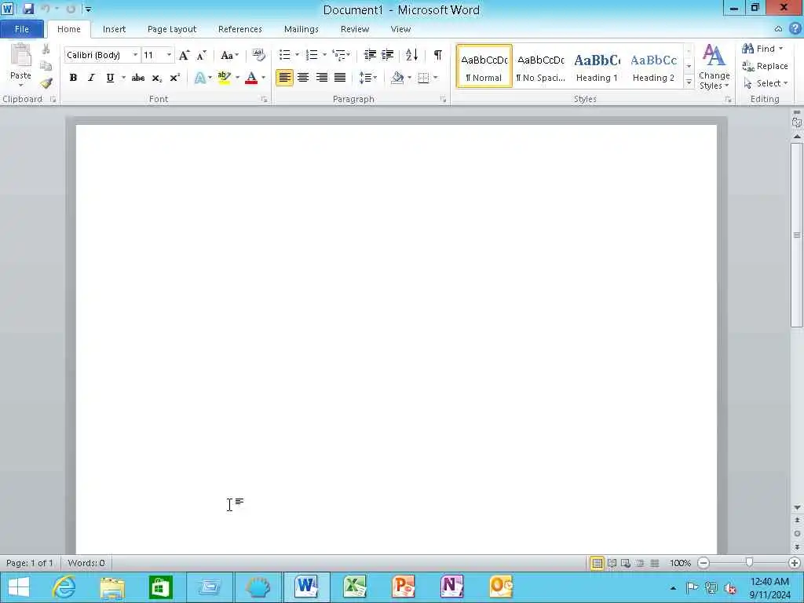804x603 pixels.
Task: Switch to the Mailings tab
Action: point(301,29)
